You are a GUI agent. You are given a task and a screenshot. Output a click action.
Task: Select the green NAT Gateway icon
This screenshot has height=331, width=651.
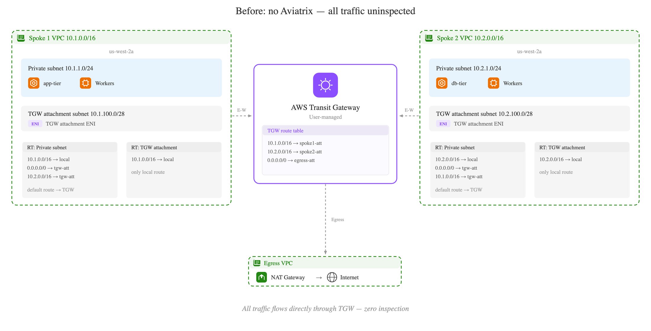(262, 277)
